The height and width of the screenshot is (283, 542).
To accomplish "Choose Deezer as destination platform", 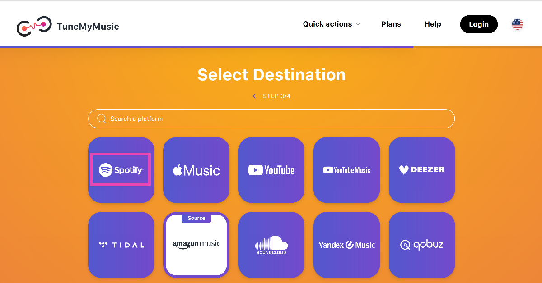I will 422,170.
